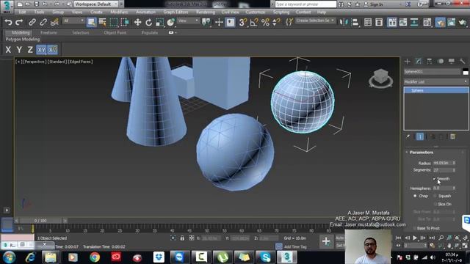Click Go to End playback button
Viewport: 470px width, 264px height.
tap(432, 238)
